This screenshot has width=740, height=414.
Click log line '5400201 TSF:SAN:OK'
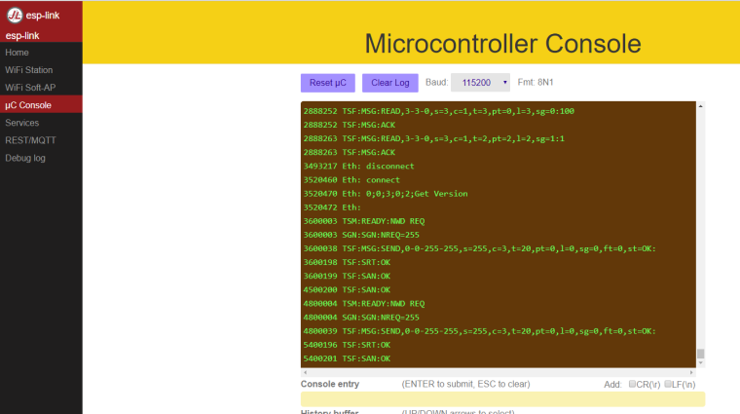[x=347, y=358]
